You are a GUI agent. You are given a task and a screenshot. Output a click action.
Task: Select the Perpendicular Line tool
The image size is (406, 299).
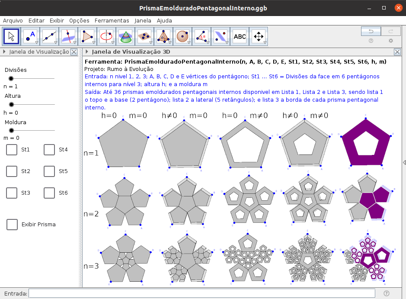[68, 36]
